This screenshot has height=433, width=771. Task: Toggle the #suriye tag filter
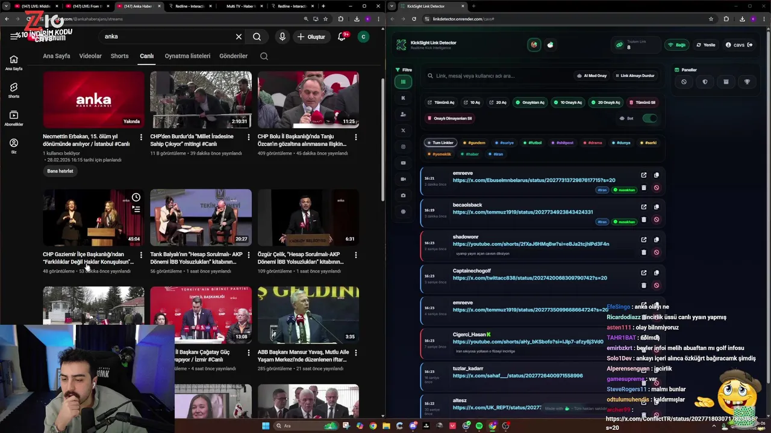tap(504, 143)
